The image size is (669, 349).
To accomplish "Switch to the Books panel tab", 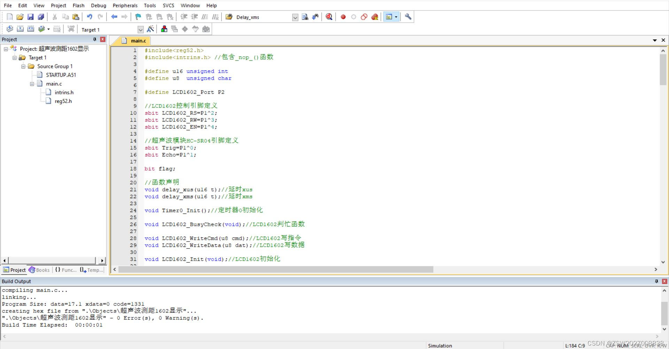I will pyautogui.click(x=39, y=270).
